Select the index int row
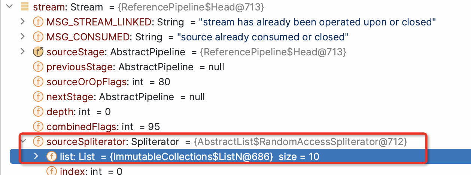This screenshot has width=471, height=175. pos(91,171)
